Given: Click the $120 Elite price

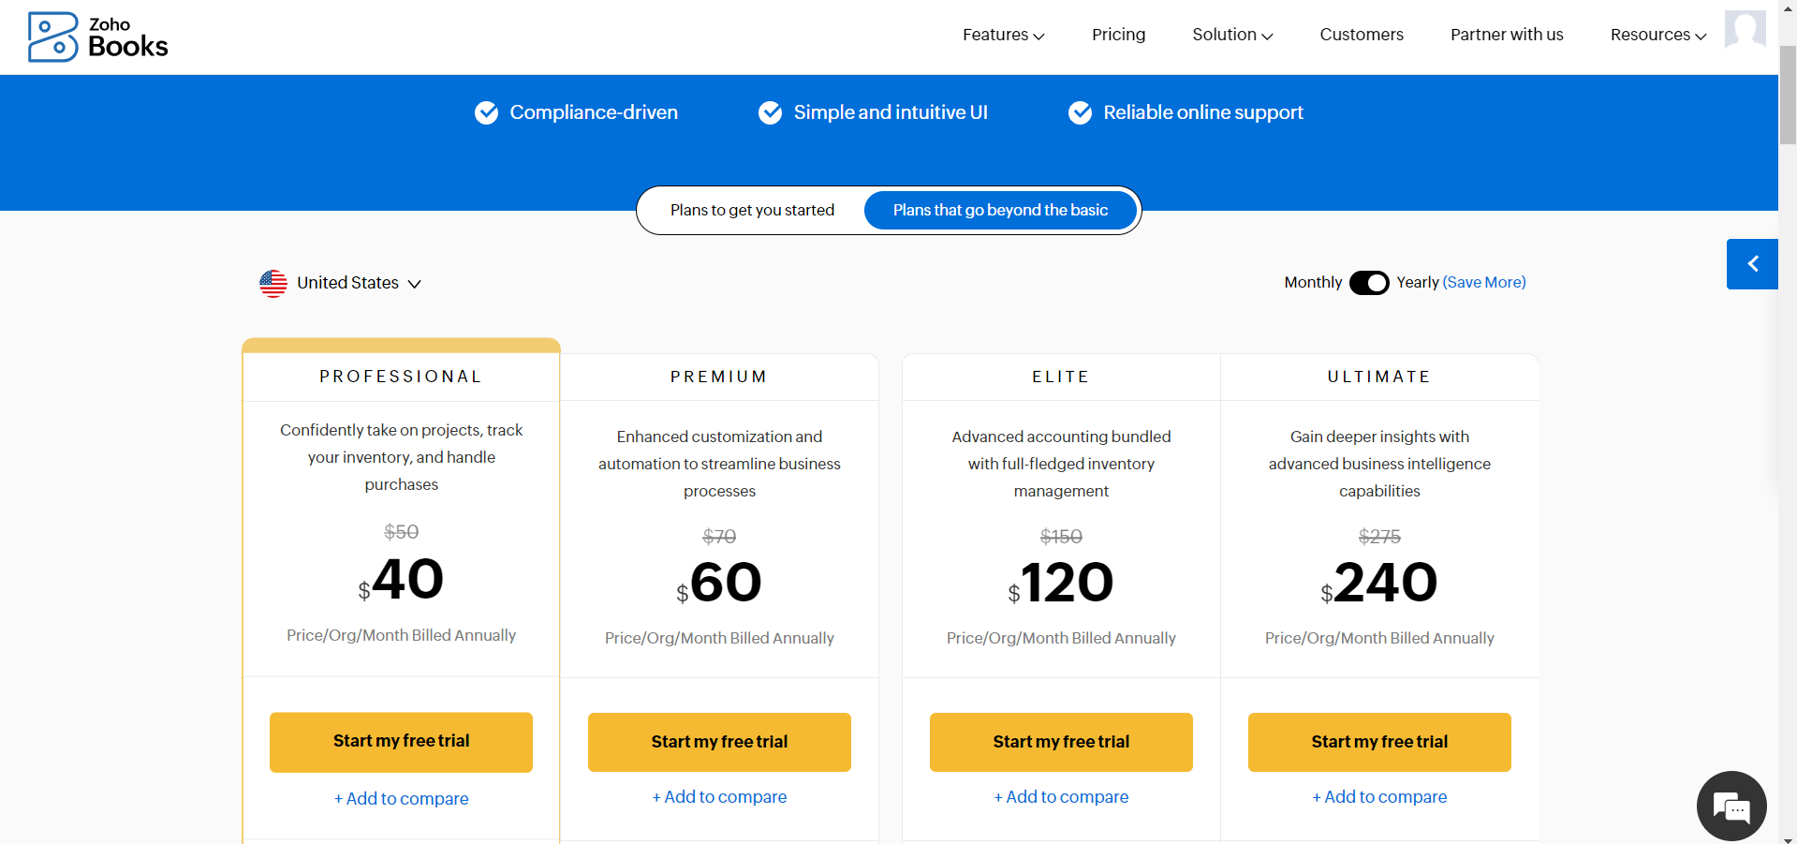Looking at the screenshot, I should point(1061,583).
